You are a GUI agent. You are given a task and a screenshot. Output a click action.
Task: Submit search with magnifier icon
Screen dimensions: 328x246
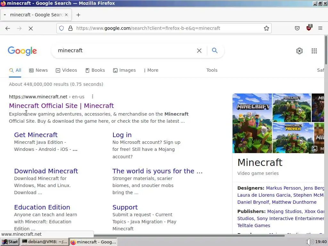[x=215, y=50]
